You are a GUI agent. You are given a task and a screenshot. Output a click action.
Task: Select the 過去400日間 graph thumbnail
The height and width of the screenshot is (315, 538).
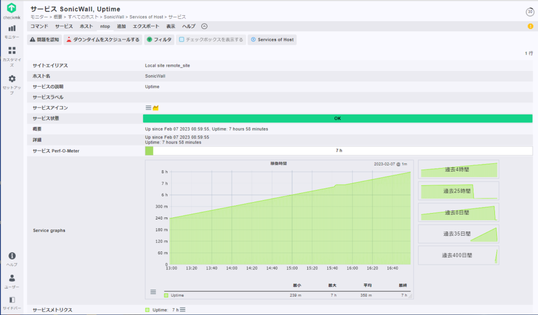click(x=458, y=255)
